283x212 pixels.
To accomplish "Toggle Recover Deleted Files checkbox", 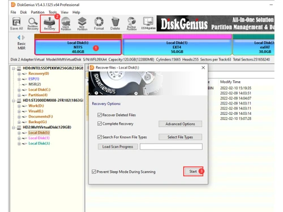I will coord(100,115).
